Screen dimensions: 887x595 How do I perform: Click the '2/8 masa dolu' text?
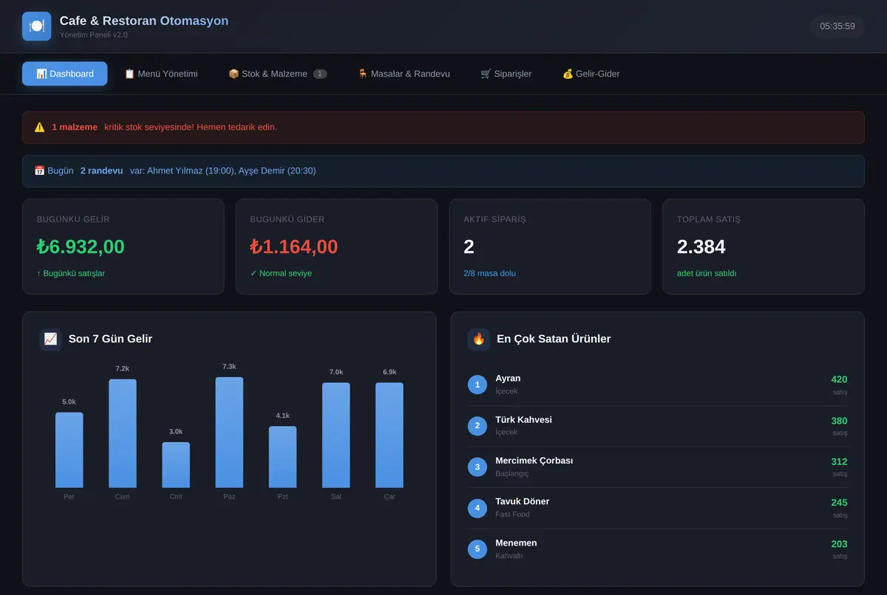coord(490,273)
